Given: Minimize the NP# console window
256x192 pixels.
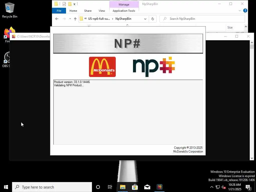Looking at the screenshot, I should [x=225, y=36].
